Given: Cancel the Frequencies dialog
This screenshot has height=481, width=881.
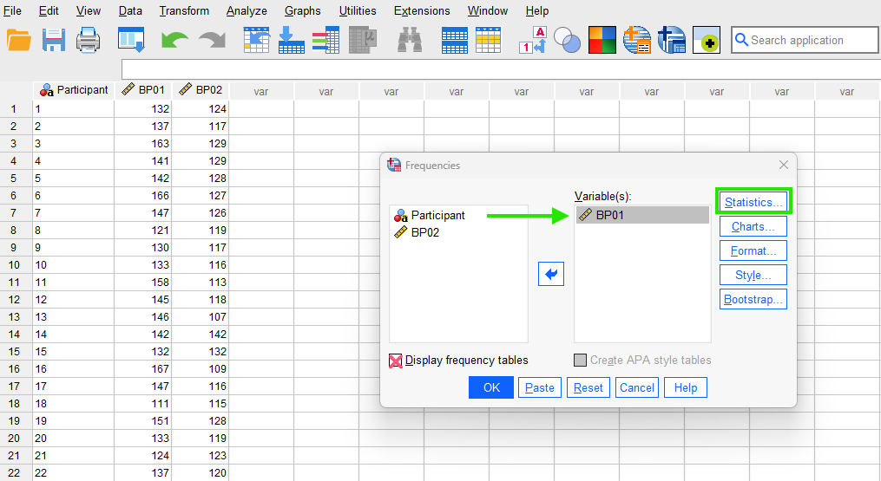Looking at the screenshot, I should tap(636, 387).
